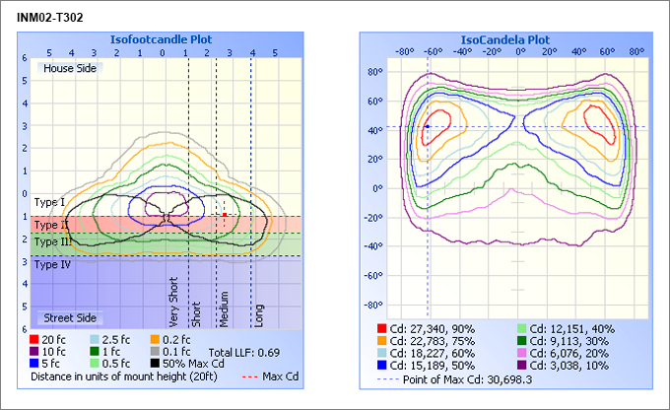Click the Total LLF: 0.69 text

(x=244, y=352)
